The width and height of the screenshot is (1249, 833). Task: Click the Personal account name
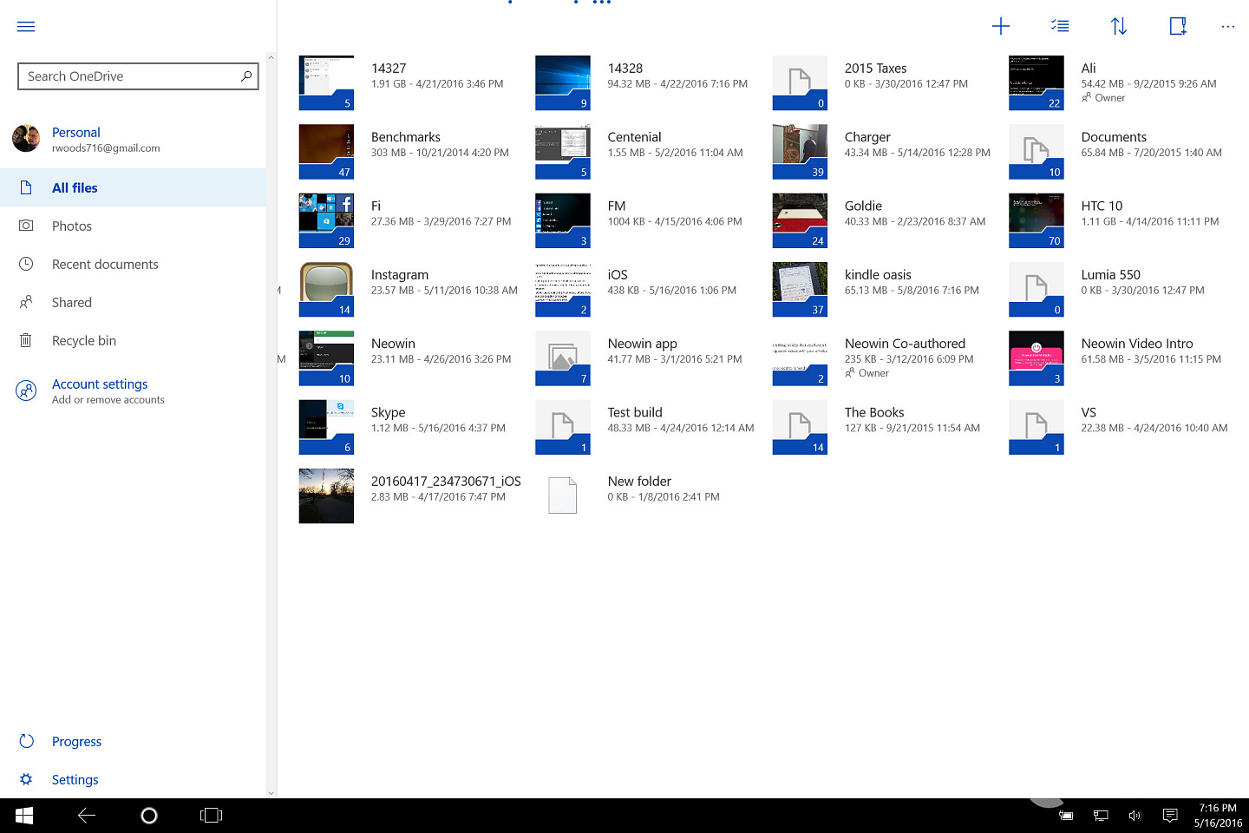76,132
